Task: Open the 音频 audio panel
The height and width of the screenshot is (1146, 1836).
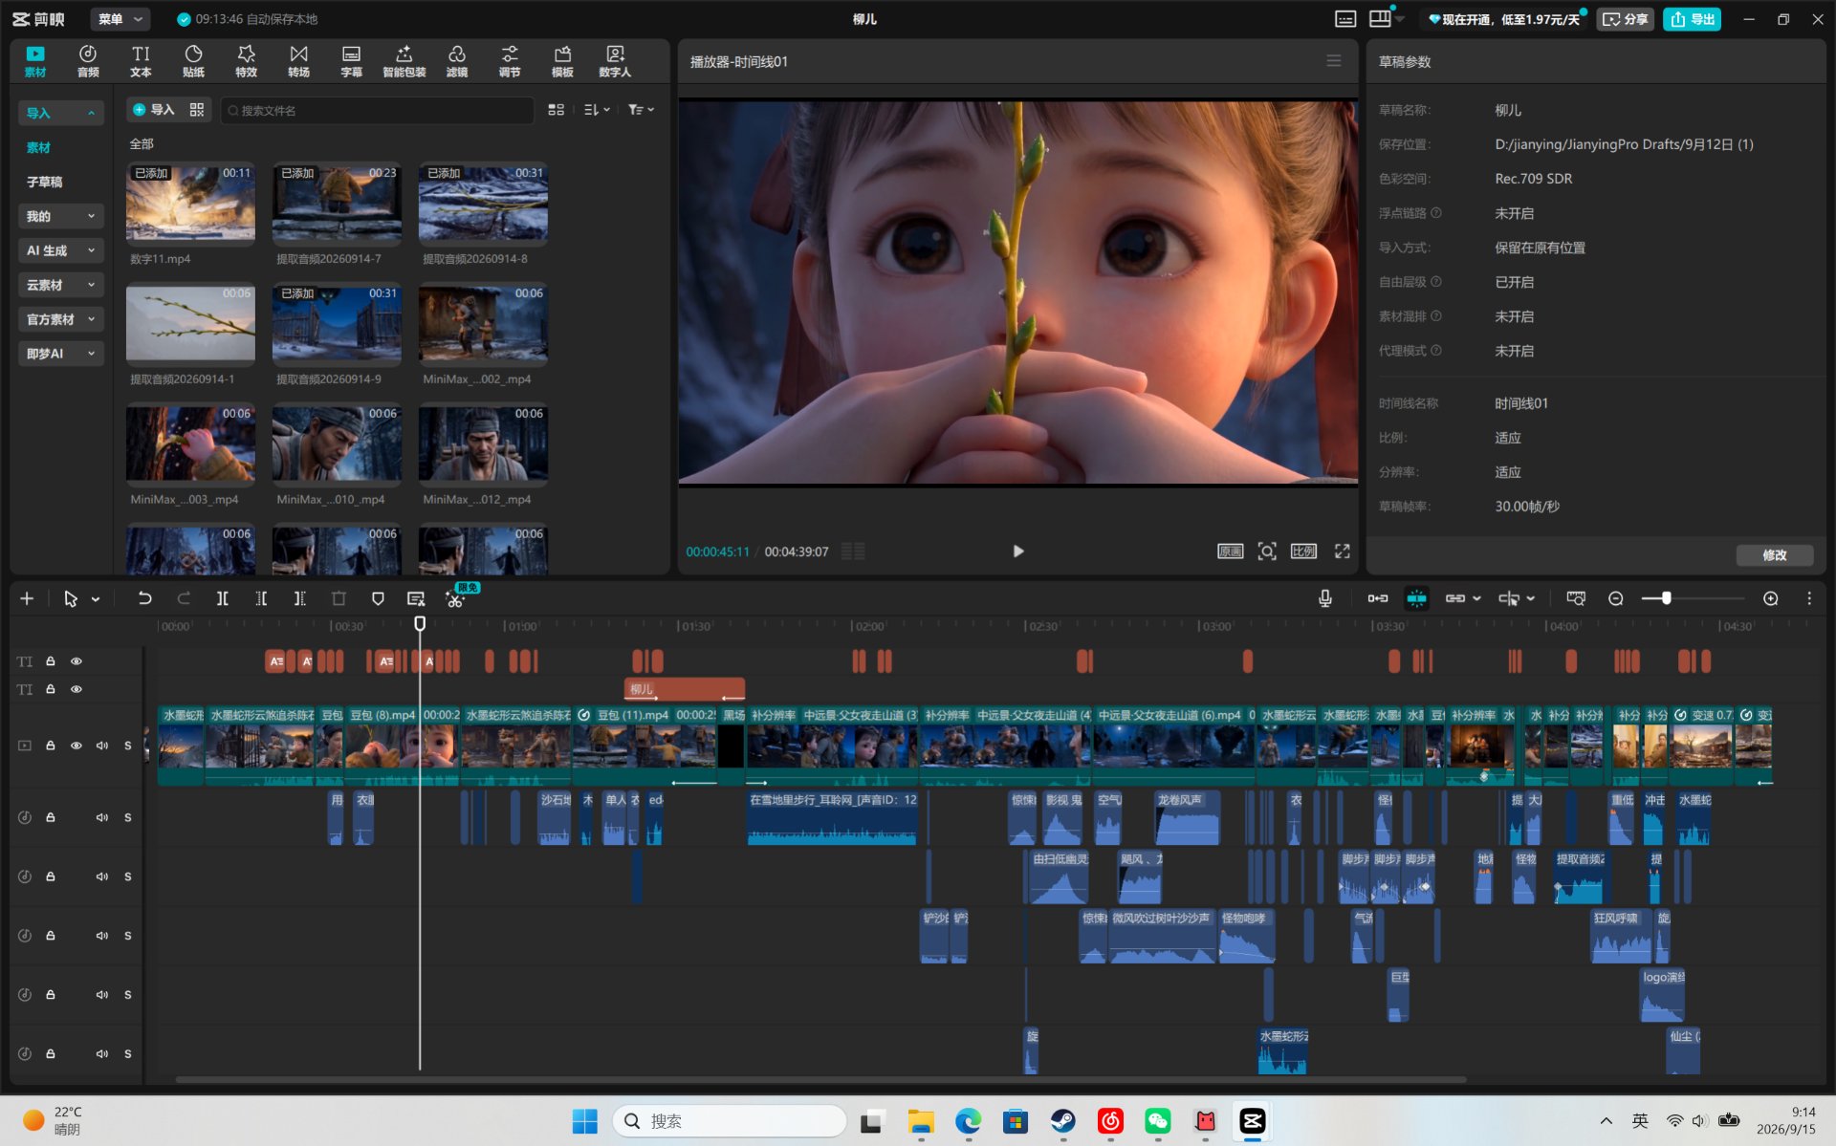Action: (88, 61)
